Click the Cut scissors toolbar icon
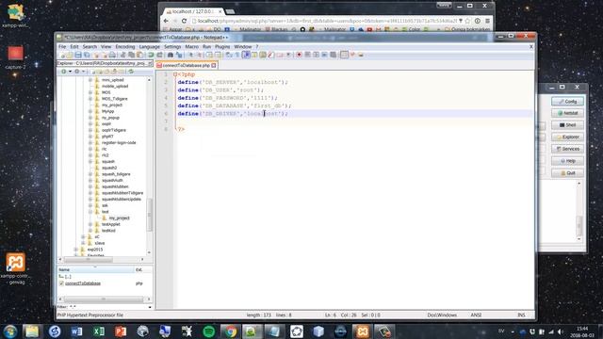Viewport: 603px width, 339px height. pos(123,55)
